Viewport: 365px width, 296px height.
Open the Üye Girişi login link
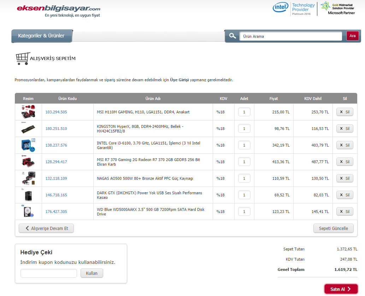point(179,80)
